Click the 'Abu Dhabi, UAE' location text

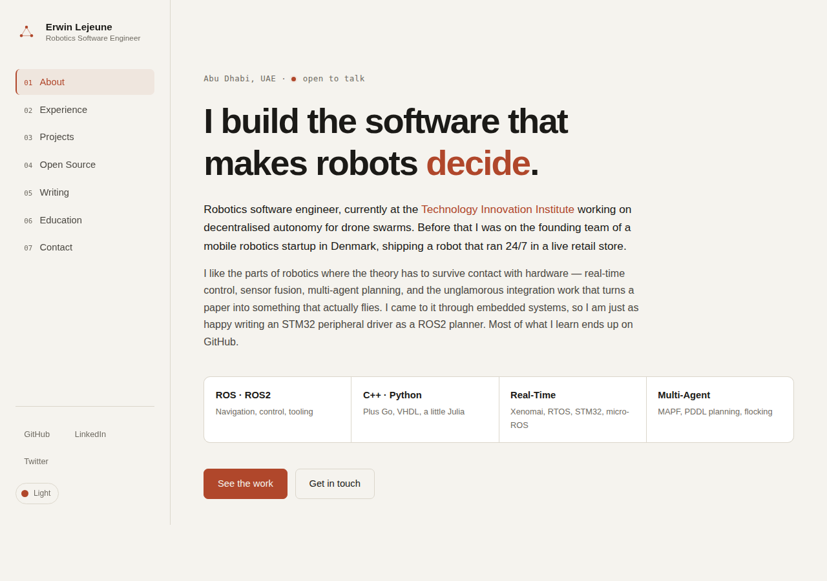(x=240, y=79)
